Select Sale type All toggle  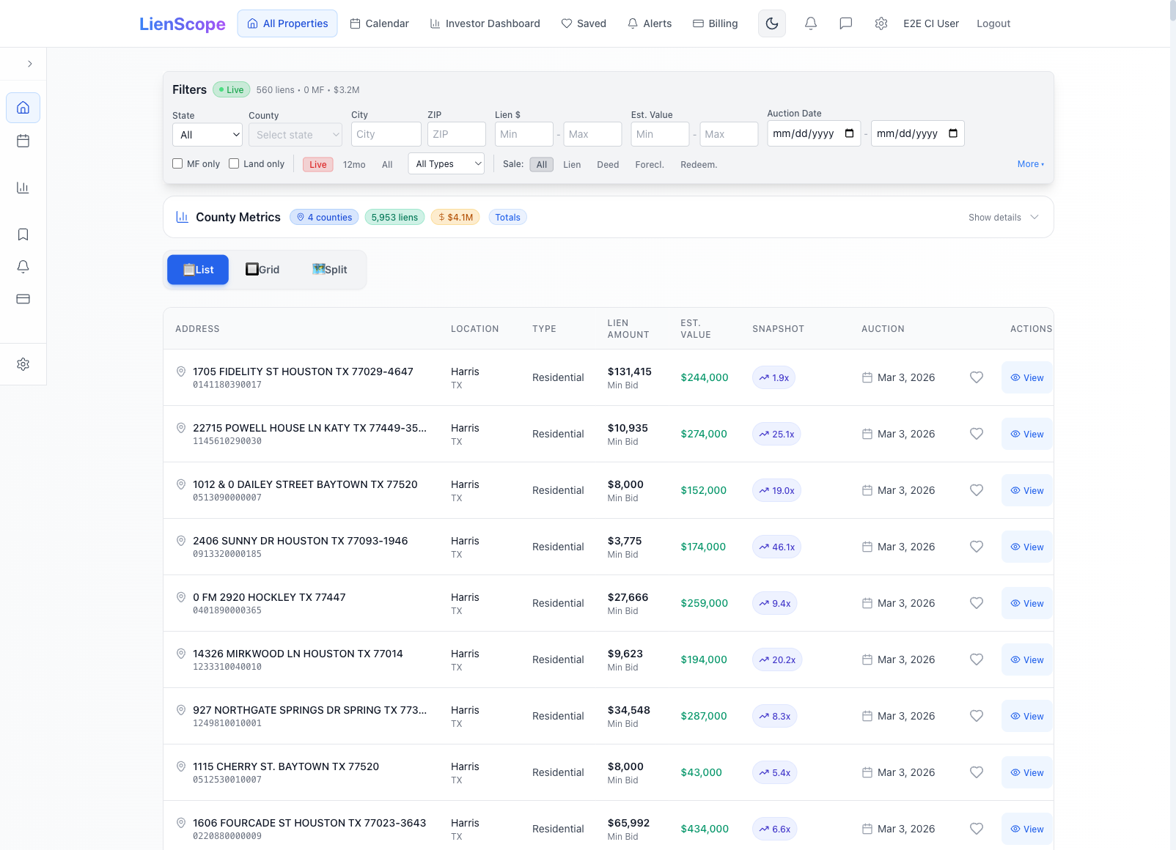[x=542, y=164]
